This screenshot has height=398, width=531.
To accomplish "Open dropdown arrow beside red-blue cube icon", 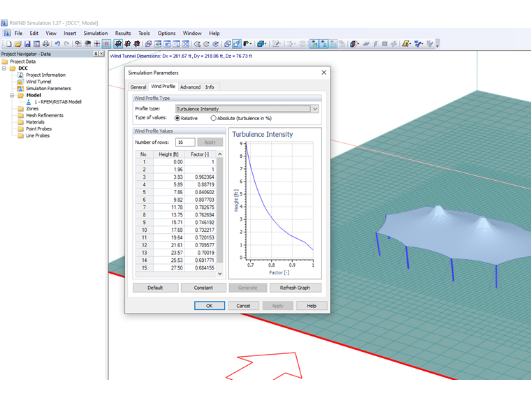I will 358,44.
